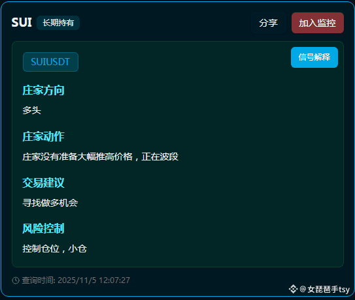Select the SUIUSDT pair tag

[x=50, y=62]
